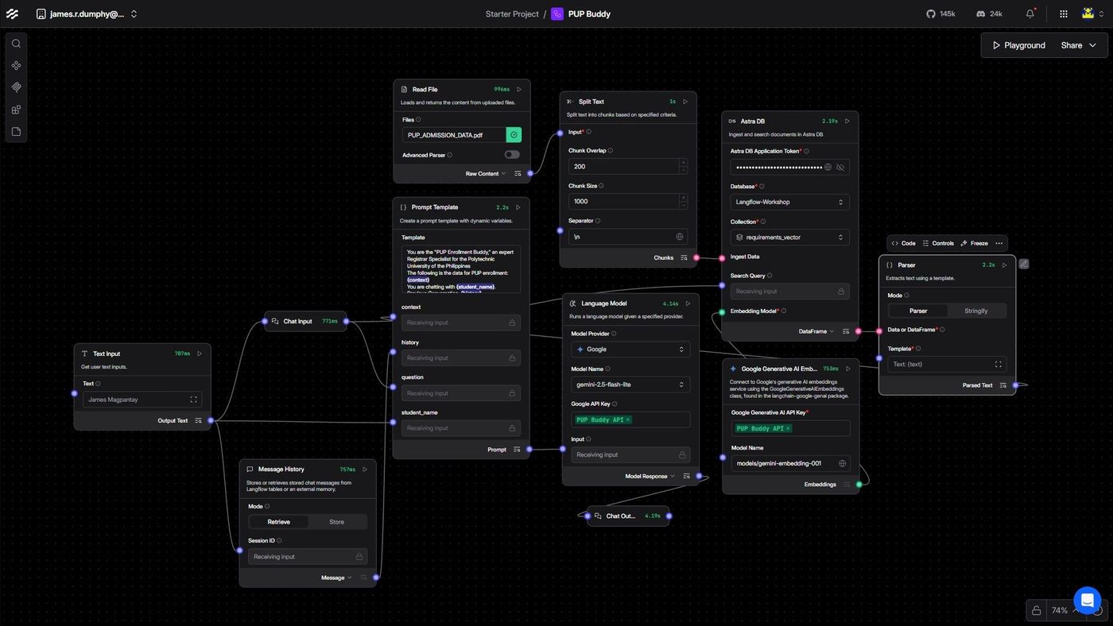Select Stringify mode in Parser node

tap(976, 311)
